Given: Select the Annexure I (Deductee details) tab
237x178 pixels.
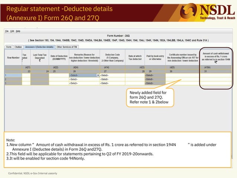Looking at the screenshot, I should (x=39, y=47).
